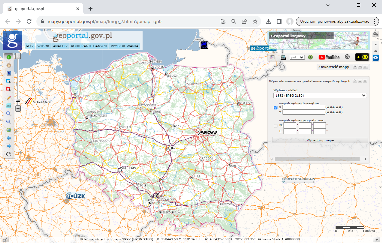The width and height of the screenshot is (382, 243).
Task: Open the ANALIZY menu
Action: (60, 46)
